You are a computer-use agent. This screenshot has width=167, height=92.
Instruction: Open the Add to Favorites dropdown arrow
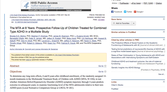pyautogui.click(x=134, y=23)
